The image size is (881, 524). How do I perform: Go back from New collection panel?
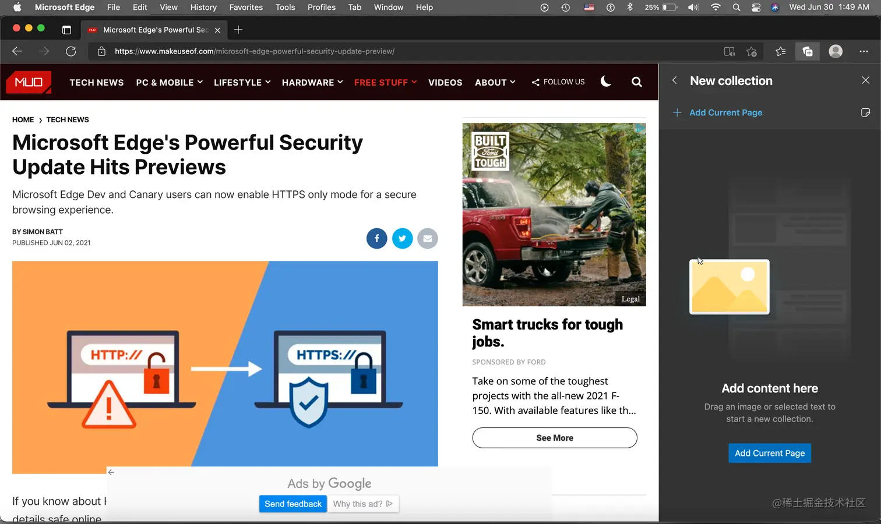click(x=674, y=80)
